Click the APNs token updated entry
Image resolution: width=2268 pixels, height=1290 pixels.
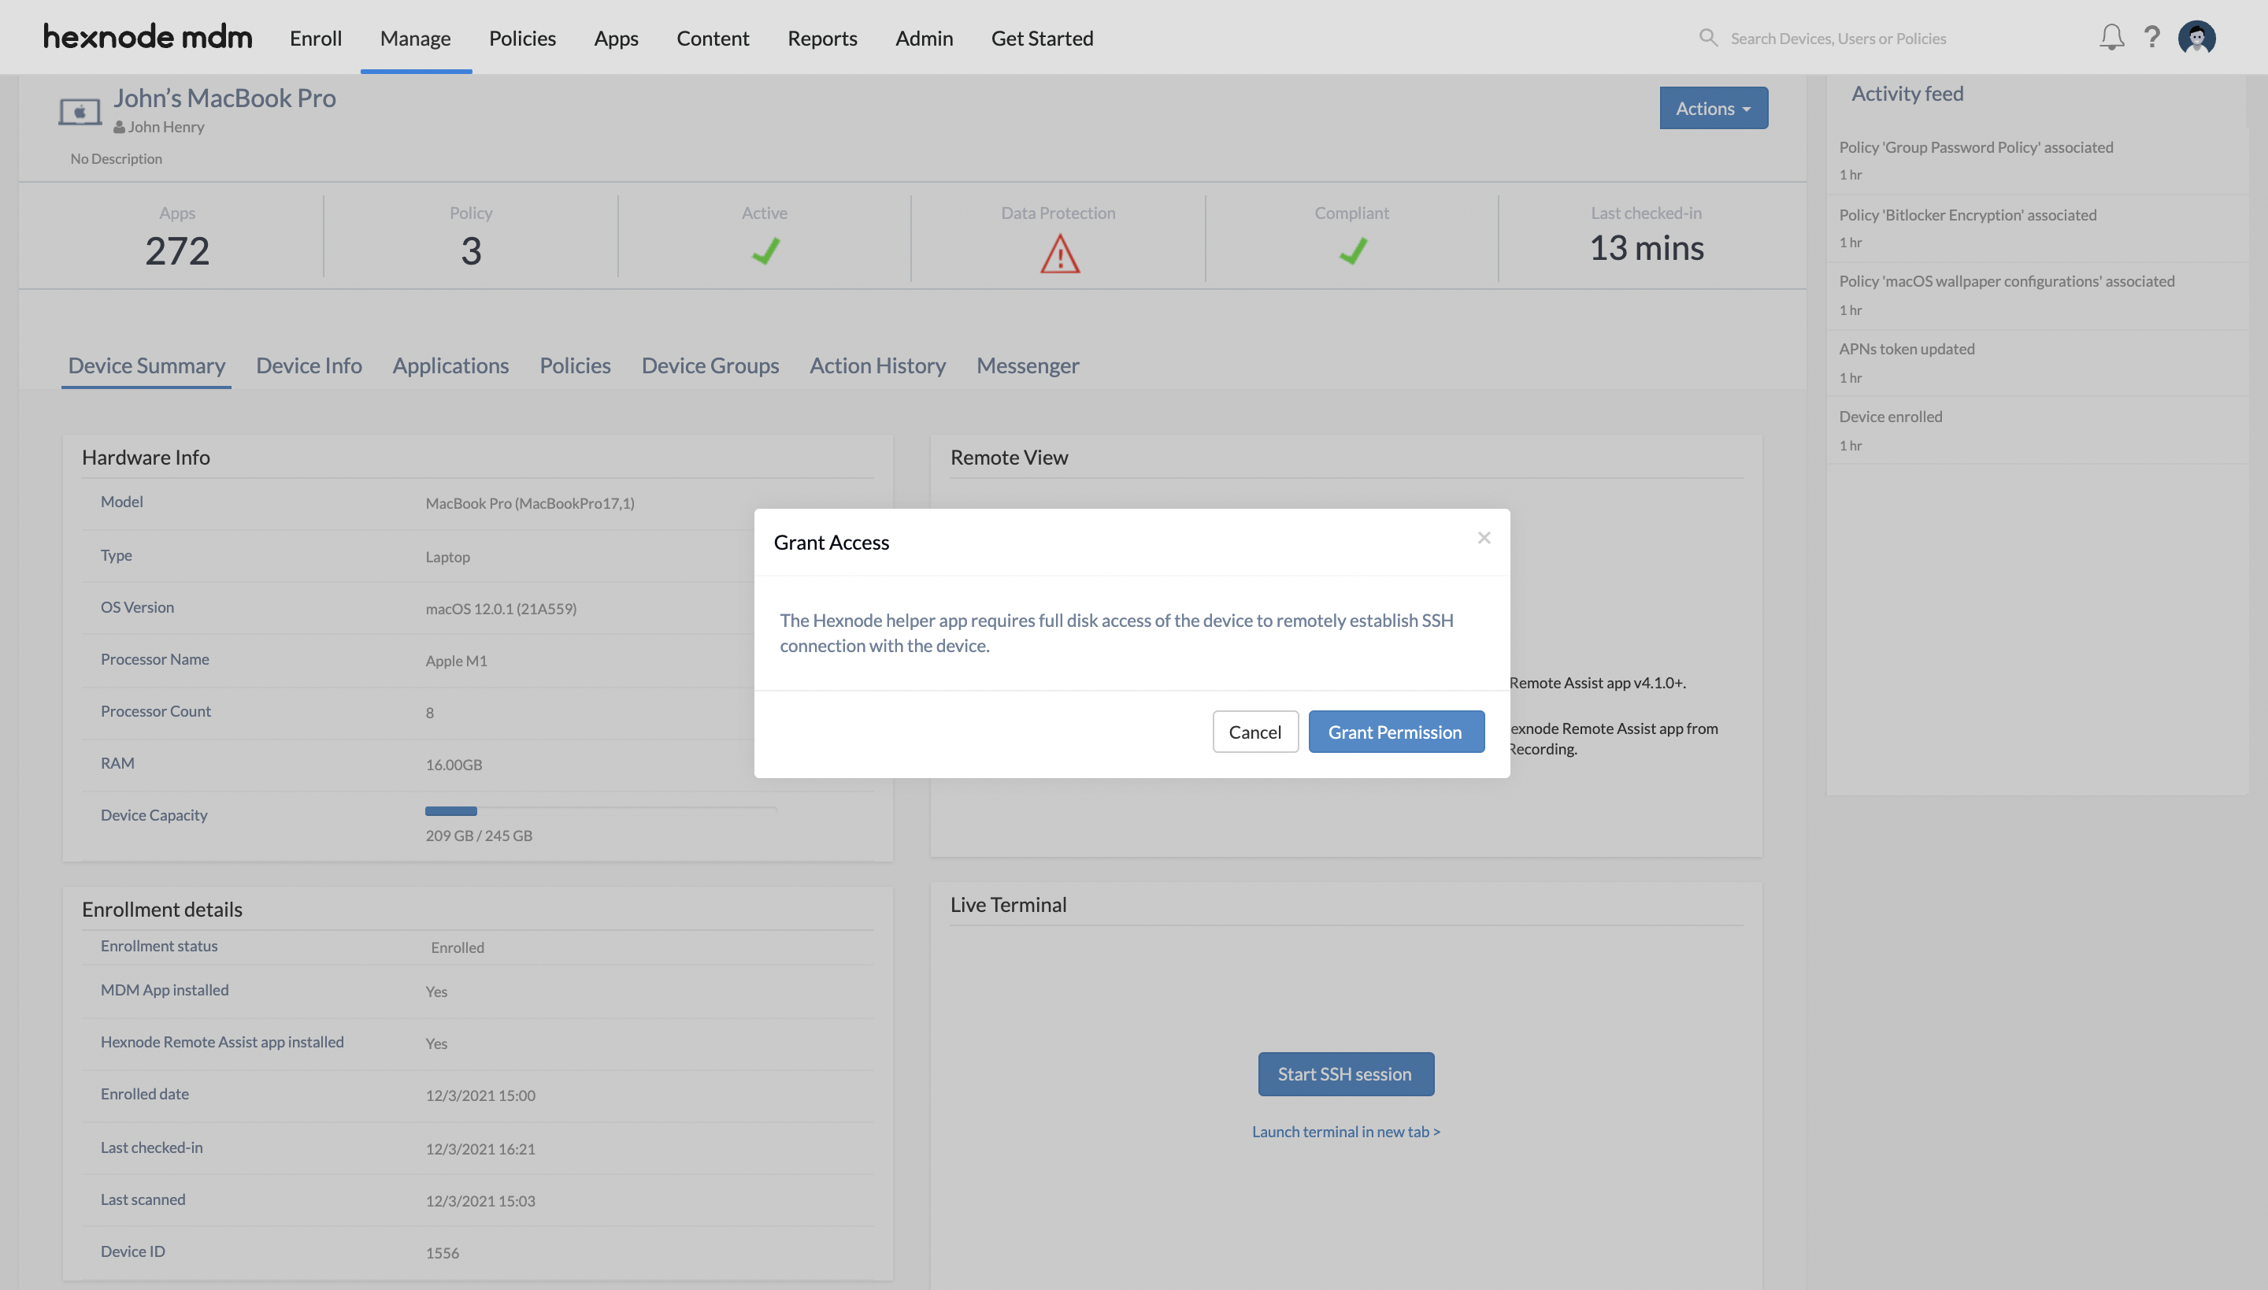(1907, 348)
